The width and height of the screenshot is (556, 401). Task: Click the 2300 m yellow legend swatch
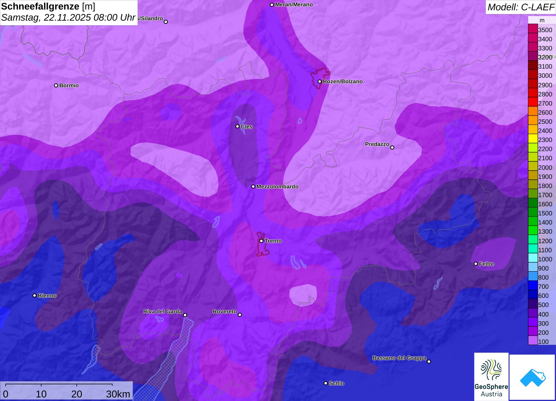pos(533,139)
